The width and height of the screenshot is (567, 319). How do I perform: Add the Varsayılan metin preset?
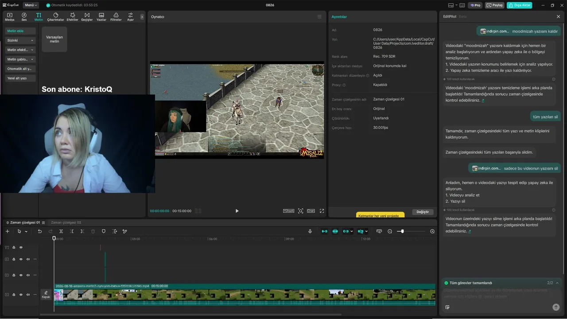(54, 39)
